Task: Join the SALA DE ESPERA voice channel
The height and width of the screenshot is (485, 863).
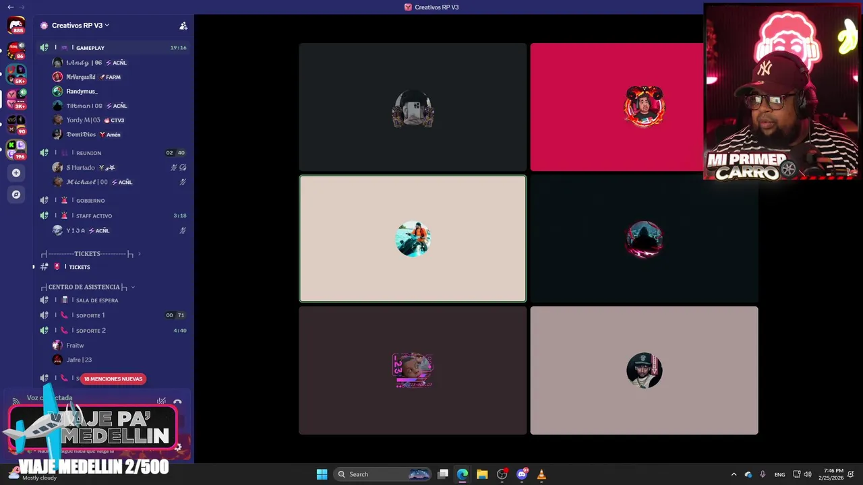Action: click(113, 300)
